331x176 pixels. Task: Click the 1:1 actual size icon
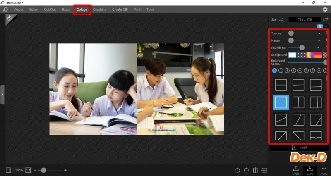click(28, 170)
